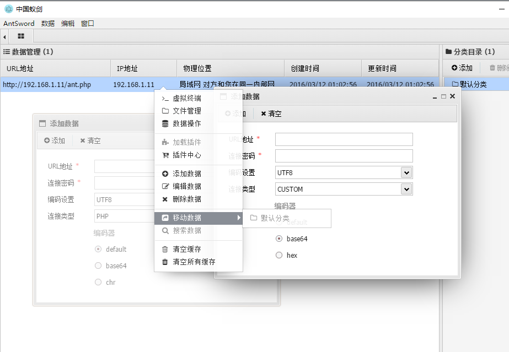
Task: Click the database stack icon beside 数据操作
Action: click(165, 123)
